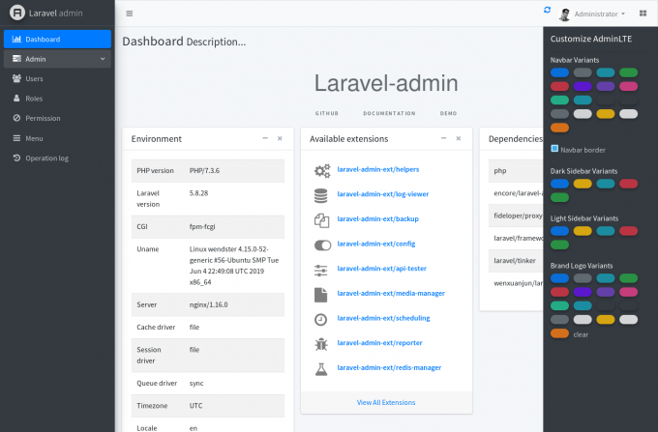This screenshot has height=432, width=658.
Task: Open laravel-admin-ext/reporter link
Action: tap(379, 343)
